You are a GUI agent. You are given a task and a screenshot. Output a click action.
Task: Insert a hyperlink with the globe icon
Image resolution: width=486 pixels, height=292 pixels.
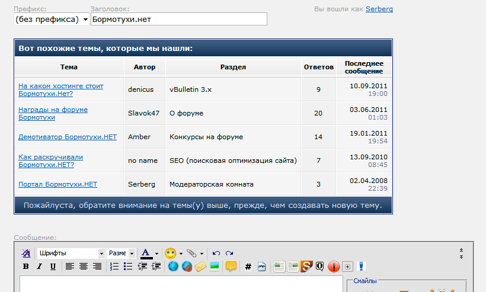(x=173, y=267)
